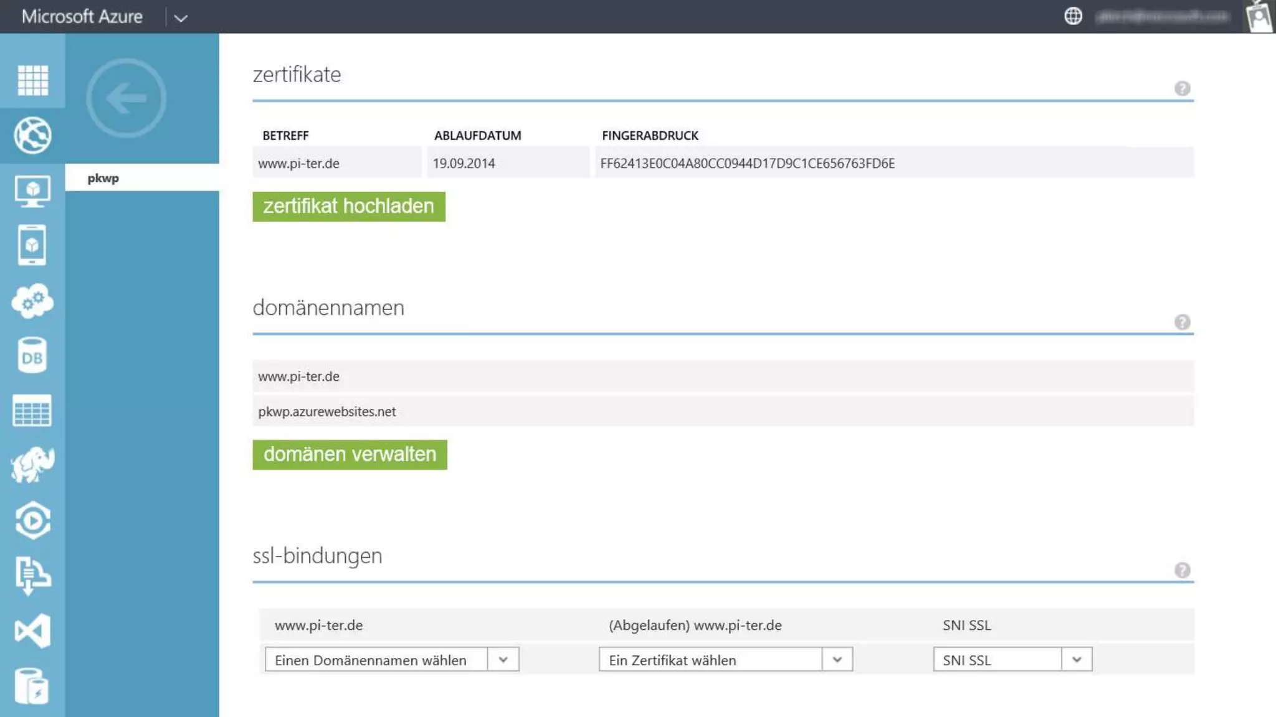Open the language globe icon in header
The height and width of the screenshot is (717, 1276).
pyautogui.click(x=1073, y=16)
